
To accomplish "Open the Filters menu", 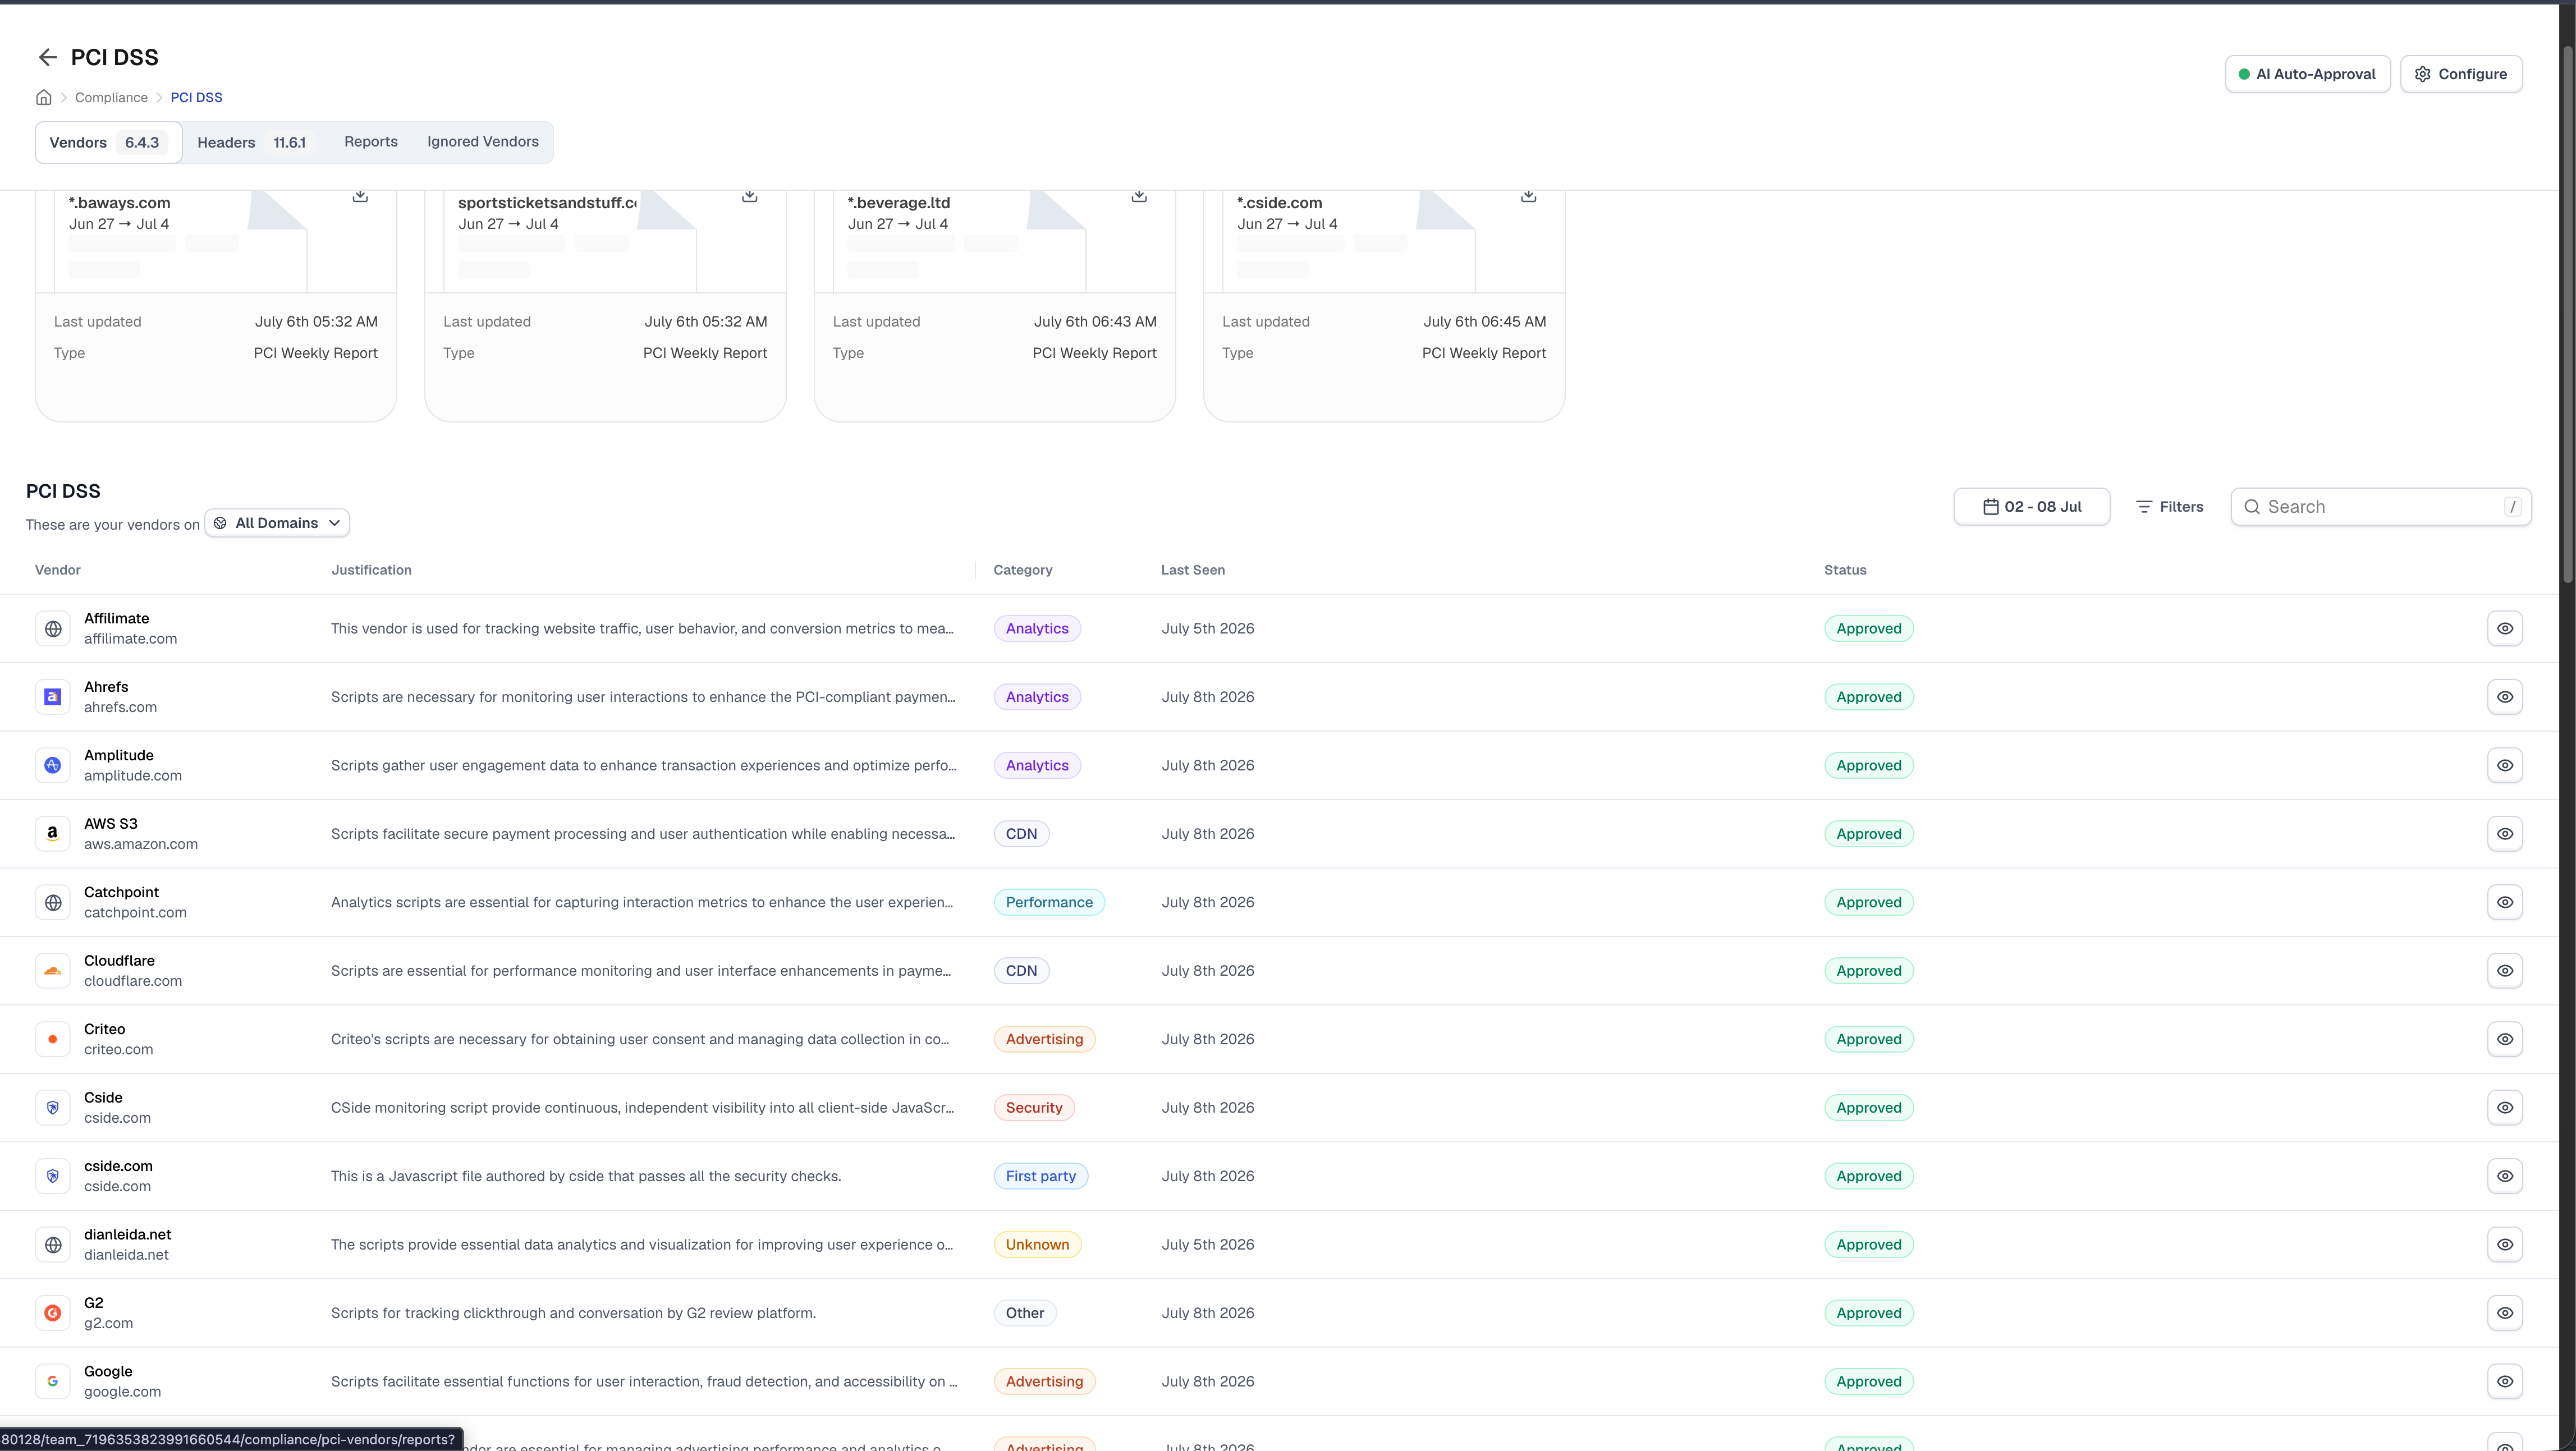I will coord(2169,507).
